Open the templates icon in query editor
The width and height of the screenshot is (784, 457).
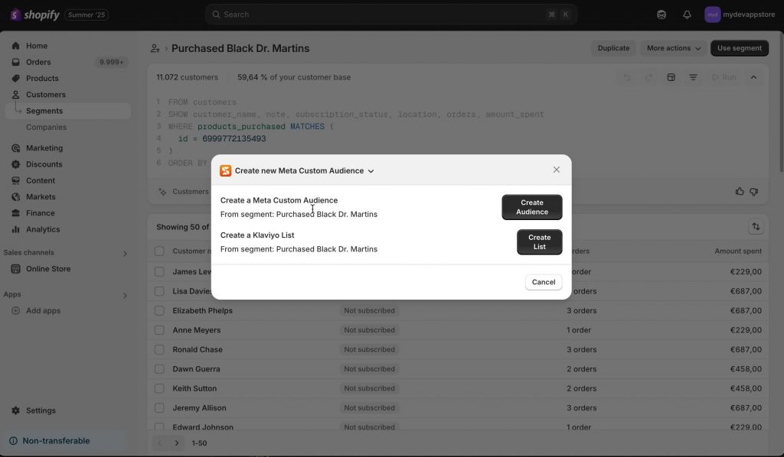[x=671, y=77]
